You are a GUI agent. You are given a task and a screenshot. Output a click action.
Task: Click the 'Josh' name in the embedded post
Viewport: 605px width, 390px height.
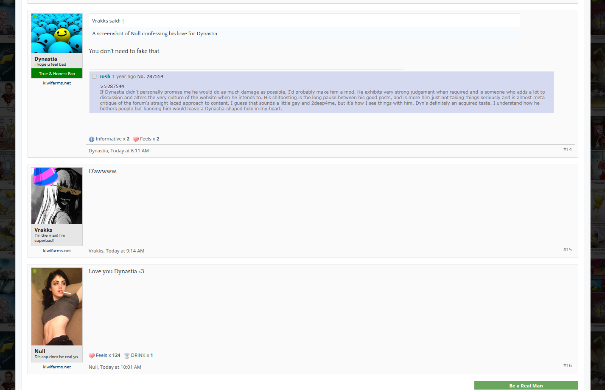coord(105,76)
